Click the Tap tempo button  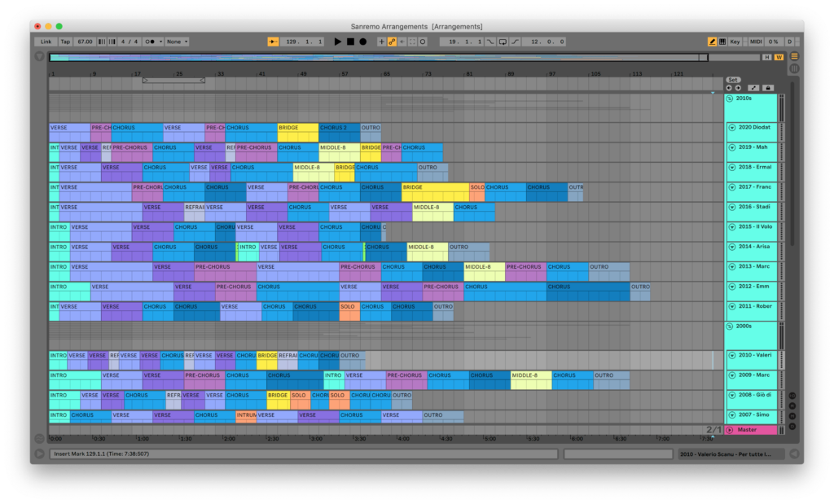click(x=64, y=41)
